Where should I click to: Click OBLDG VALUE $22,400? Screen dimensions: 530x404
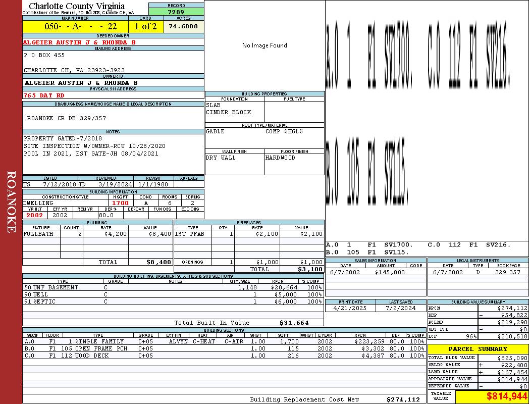(514, 365)
